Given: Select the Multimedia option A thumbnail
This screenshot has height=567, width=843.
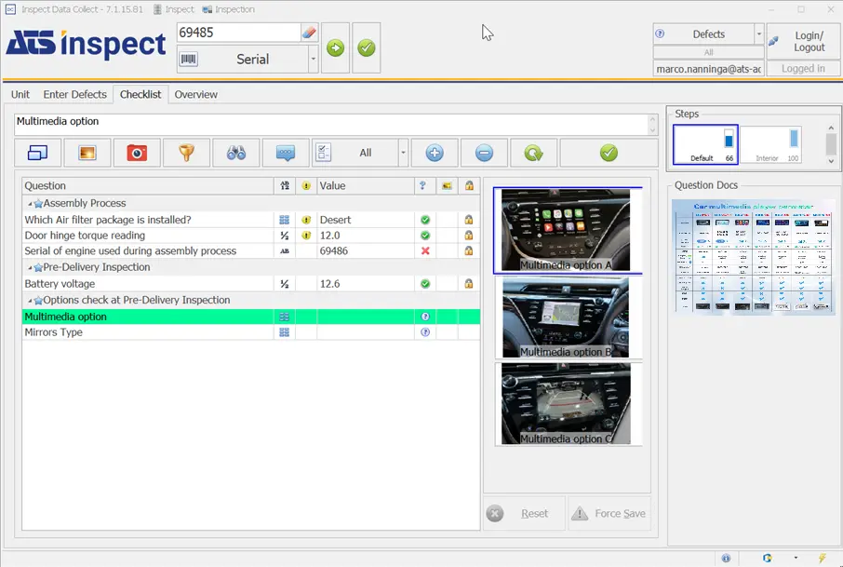Looking at the screenshot, I should (x=568, y=230).
